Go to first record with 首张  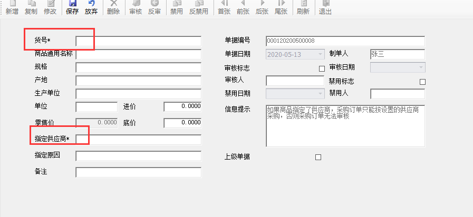click(225, 7)
